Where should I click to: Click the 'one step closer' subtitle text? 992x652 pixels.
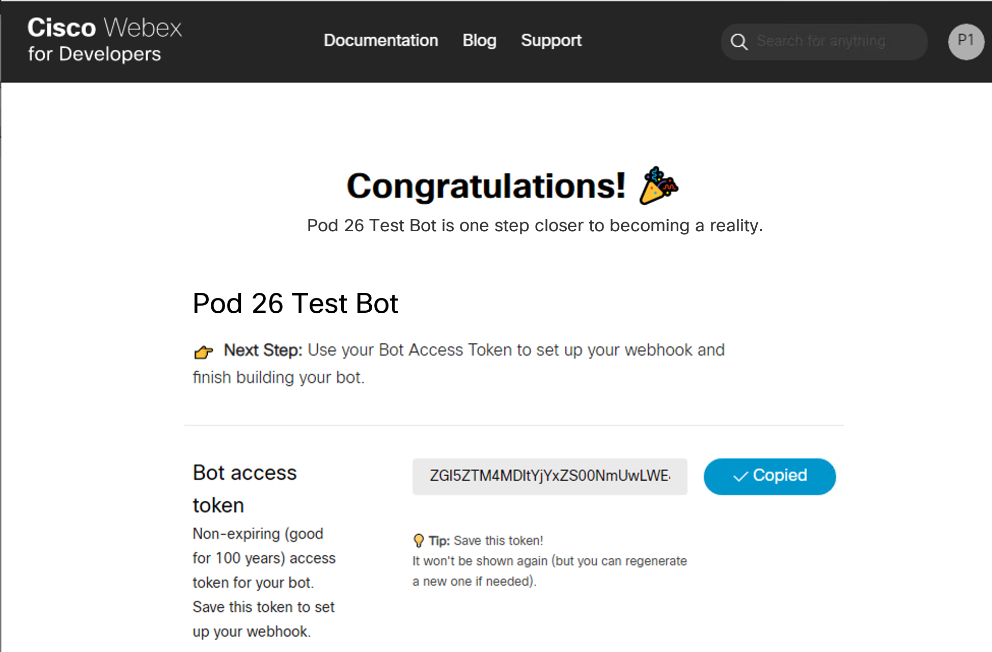(534, 225)
